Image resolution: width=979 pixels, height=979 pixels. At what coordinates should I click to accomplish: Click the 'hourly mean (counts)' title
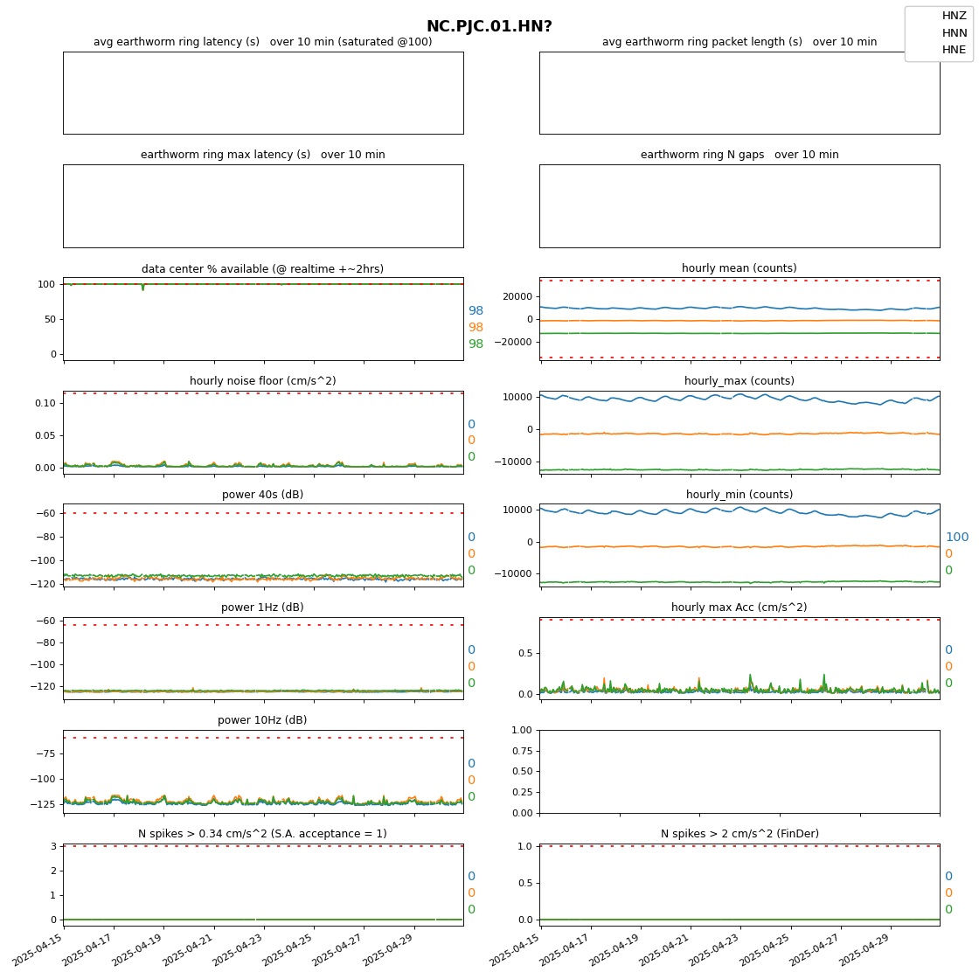click(739, 267)
